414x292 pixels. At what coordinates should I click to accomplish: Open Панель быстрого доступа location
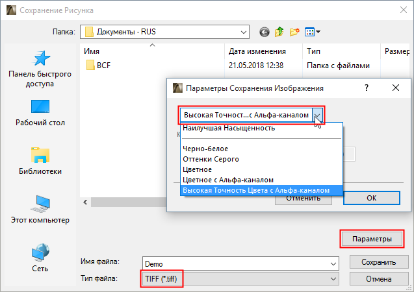click(40, 69)
